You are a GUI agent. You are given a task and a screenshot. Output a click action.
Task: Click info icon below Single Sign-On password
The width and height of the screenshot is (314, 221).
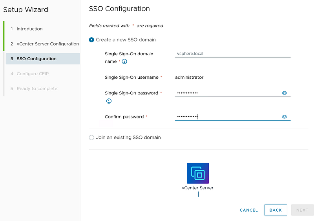coord(109,101)
